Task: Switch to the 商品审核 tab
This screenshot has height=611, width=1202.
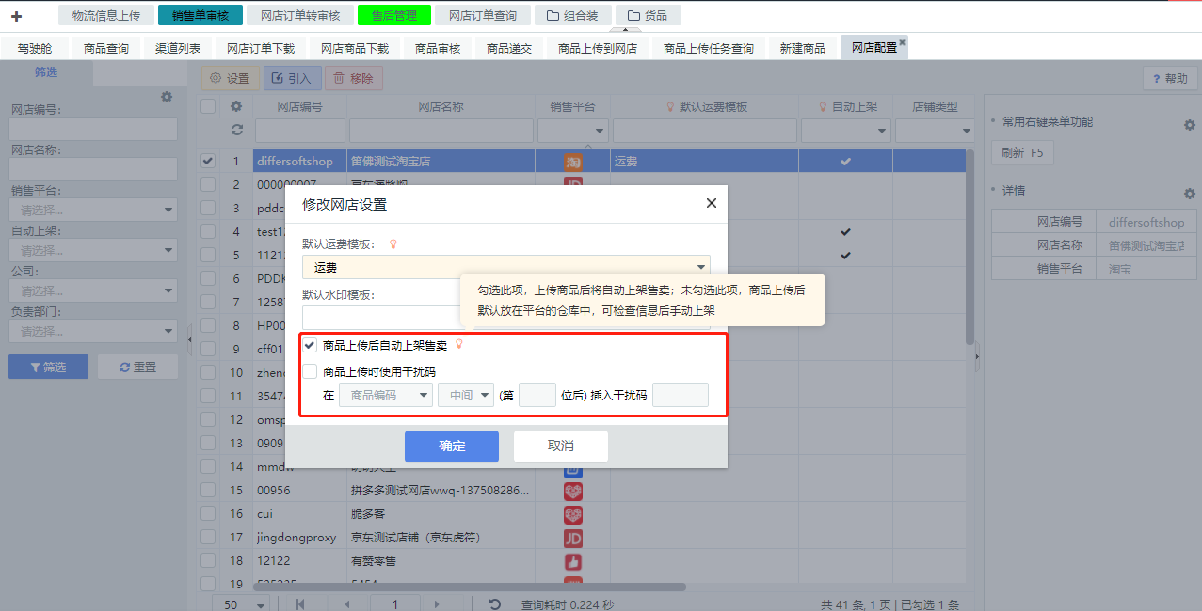Action: click(438, 48)
